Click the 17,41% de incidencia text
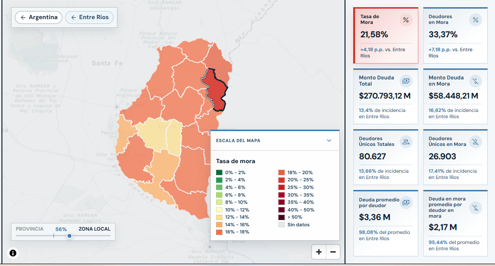The image size is (495, 266). point(452,174)
